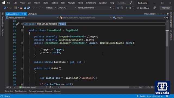The height and width of the screenshot is (98, 174).
Task: Click the notification bell in status bar
Action: [x=167, y=96]
